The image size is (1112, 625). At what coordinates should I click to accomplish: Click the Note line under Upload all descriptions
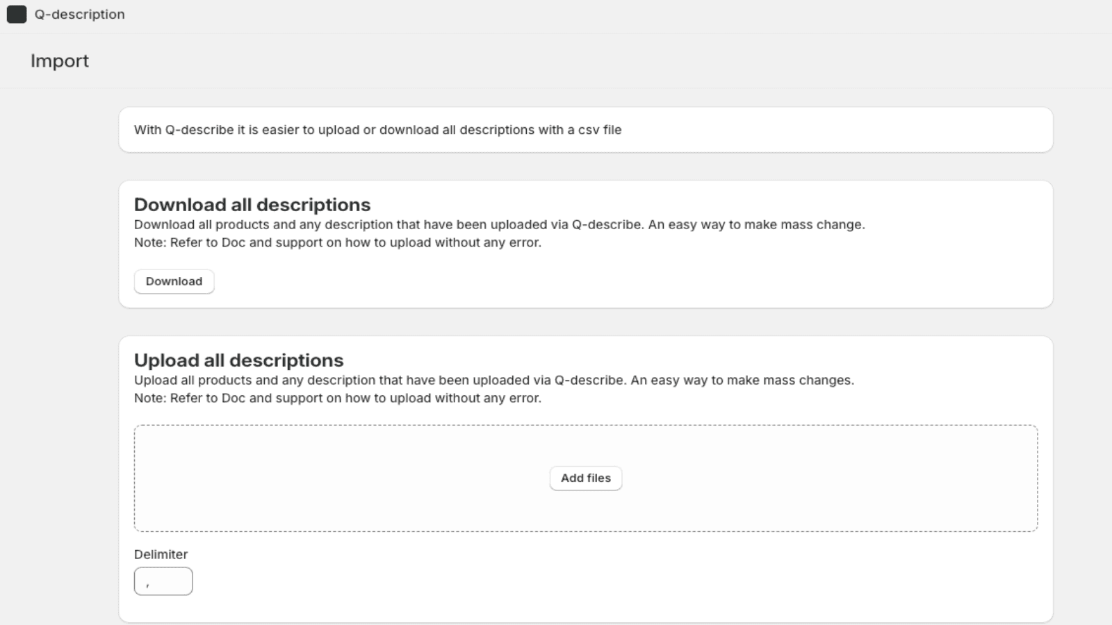(337, 398)
